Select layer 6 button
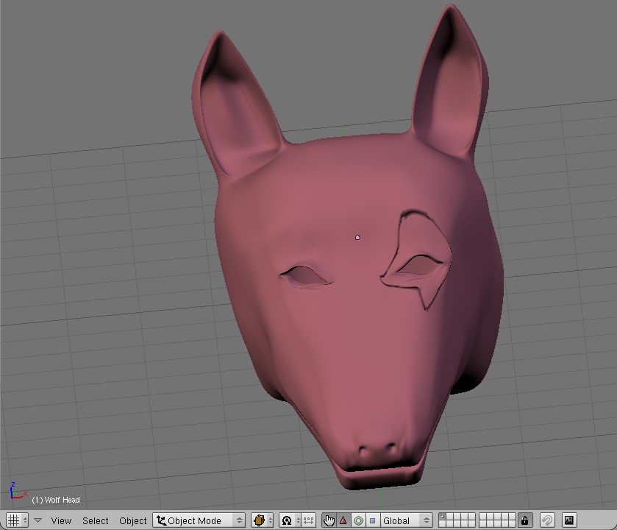Image resolution: width=617 pixels, height=530 pixels. coord(483,517)
